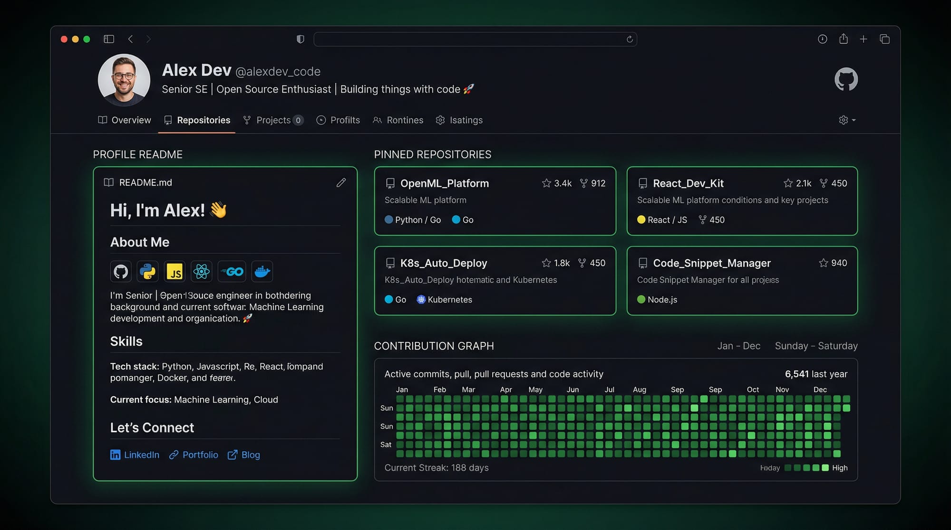Toggle the browser sidebar panel icon
Screen dimensions: 951x530
[x=109, y=39]
